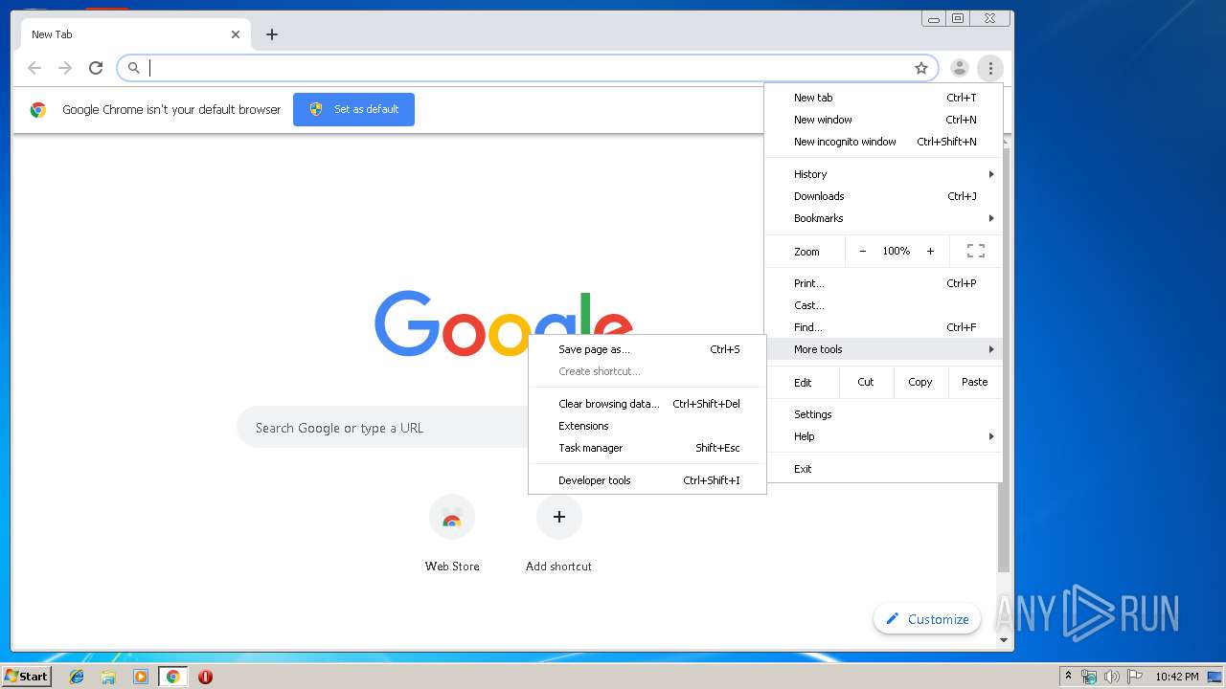This screenshot has height=689, width=1226.
Task: Open the red Opera taskbar icon
Action: (x=205, y=677)
